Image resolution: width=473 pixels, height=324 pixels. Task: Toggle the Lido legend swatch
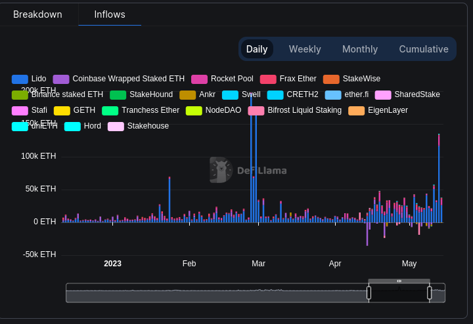pos(20,79)
